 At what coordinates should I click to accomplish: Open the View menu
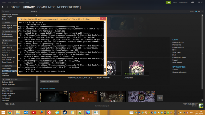tap(9, 2)
